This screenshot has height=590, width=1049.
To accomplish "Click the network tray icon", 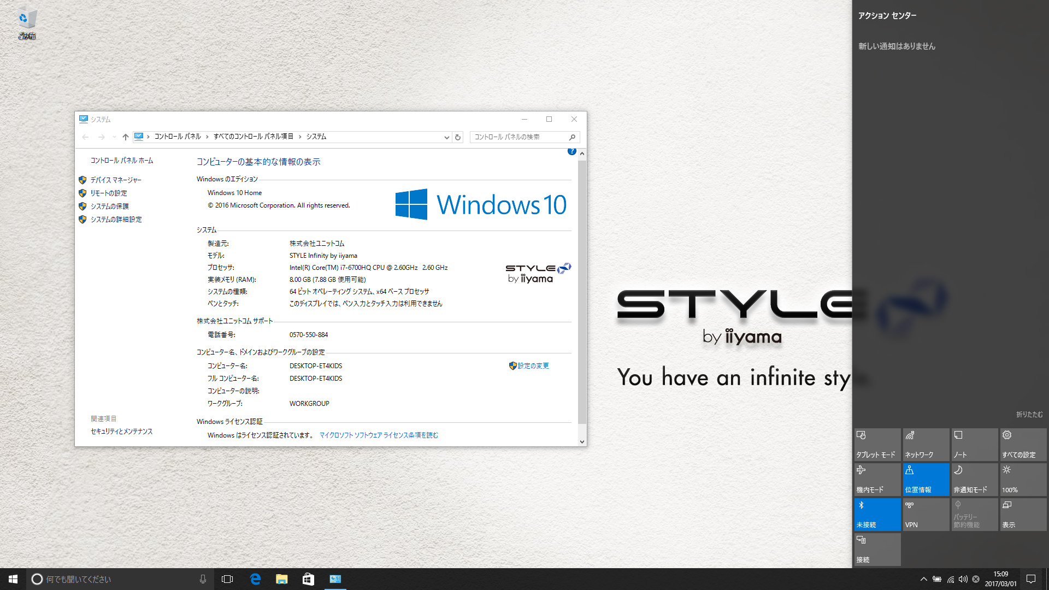I will [951, 579].
